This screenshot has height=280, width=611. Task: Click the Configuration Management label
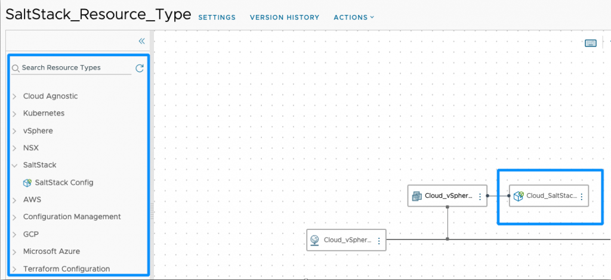tap(72, 217)
